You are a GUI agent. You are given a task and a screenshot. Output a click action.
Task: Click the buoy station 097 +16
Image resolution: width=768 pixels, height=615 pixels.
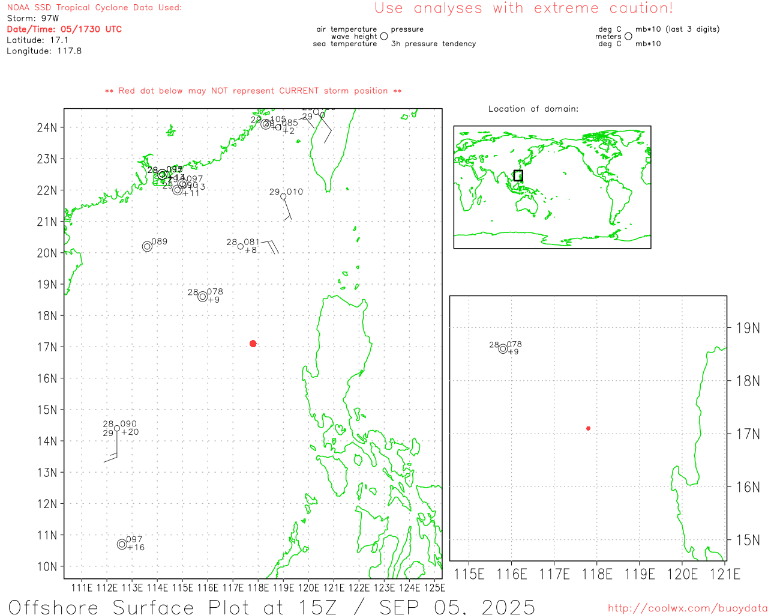(122, 544)
